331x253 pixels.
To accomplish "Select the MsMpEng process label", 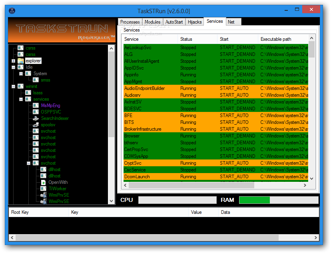I will 50,106.
